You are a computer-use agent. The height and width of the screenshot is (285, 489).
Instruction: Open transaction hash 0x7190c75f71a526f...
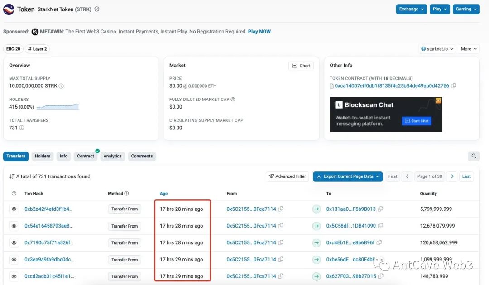tap(49, 242)
